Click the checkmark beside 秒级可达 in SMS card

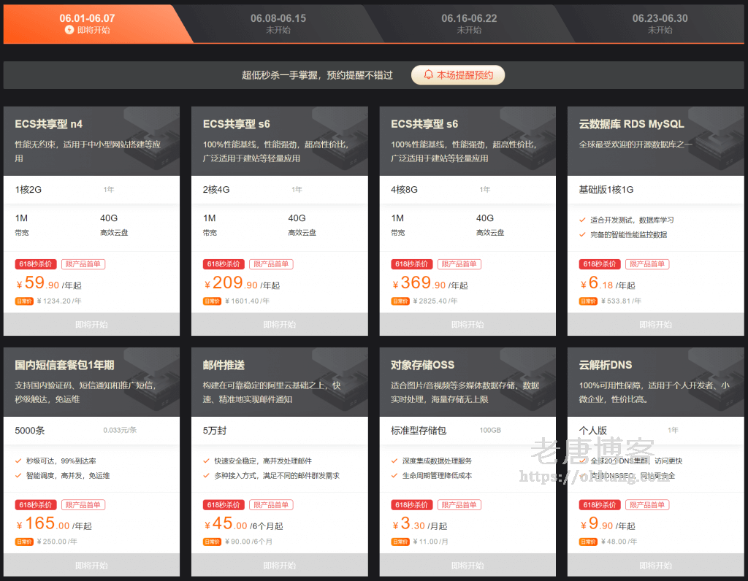(18, 461)
